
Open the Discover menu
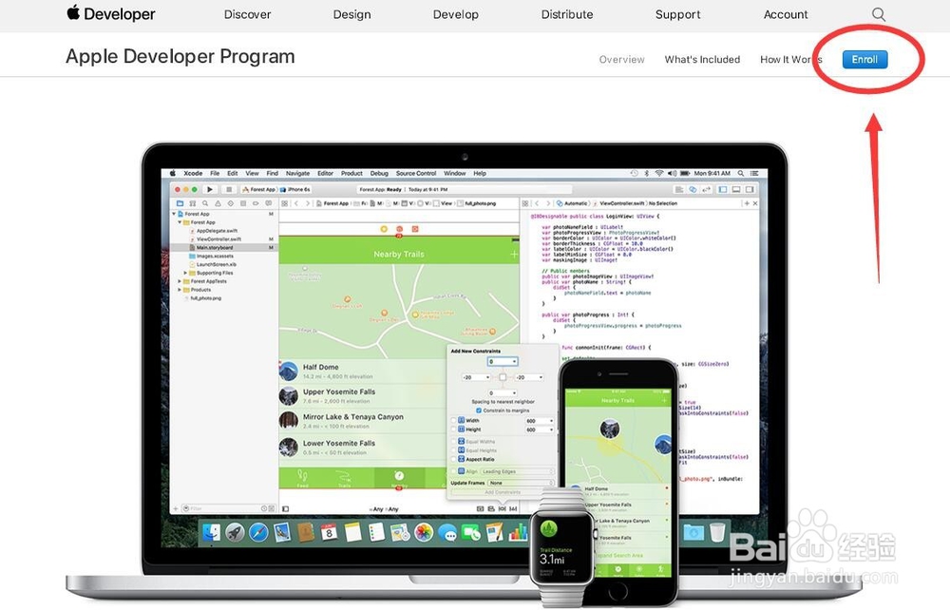click(247, 14)
